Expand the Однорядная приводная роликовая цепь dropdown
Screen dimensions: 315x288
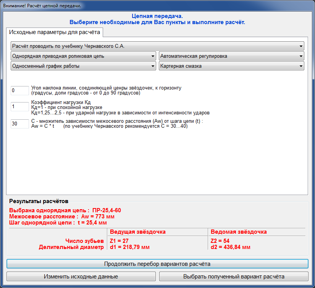[83, 56]
